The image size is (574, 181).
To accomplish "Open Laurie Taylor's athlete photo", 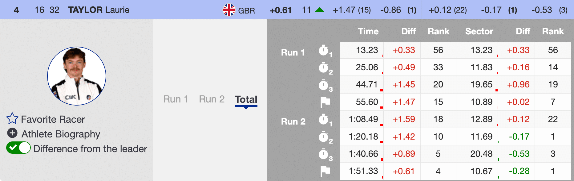I will 77,76.
